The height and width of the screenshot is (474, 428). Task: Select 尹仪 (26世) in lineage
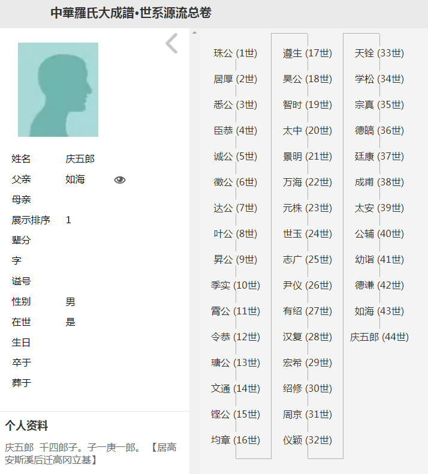click(307, 286)
